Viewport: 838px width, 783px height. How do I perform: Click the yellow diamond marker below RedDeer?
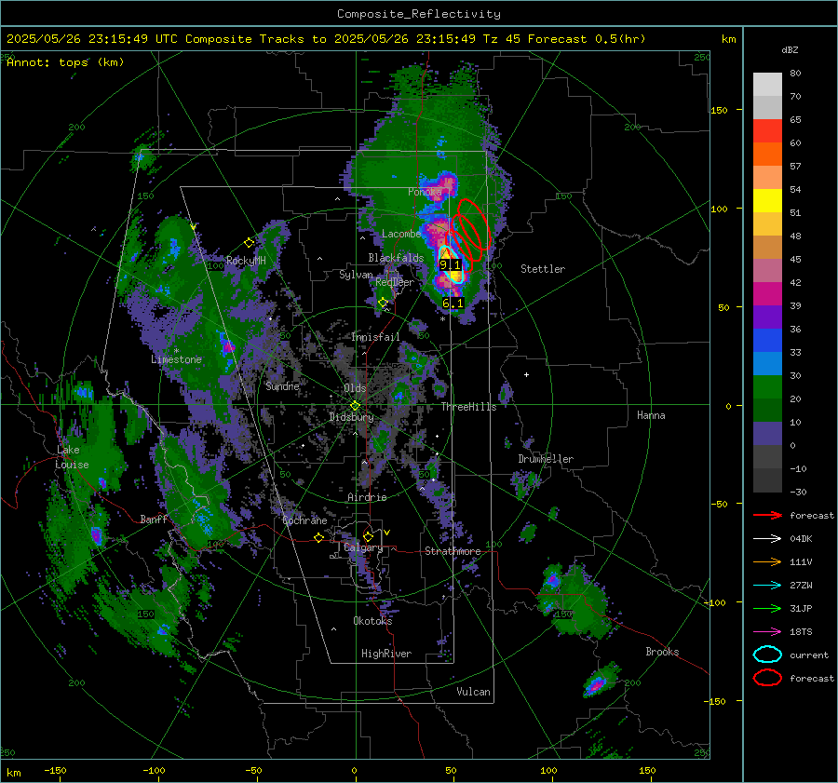click(383, 303)
